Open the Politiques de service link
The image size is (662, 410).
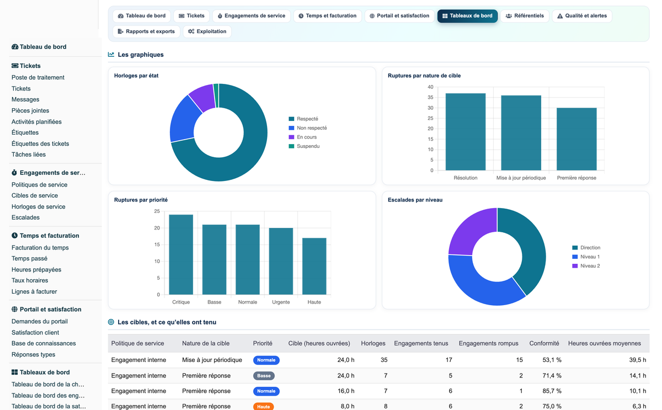pyautogui.click(x=40, y=185)
